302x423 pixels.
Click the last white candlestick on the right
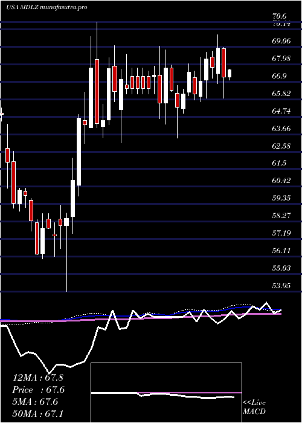tap(230, 75)
